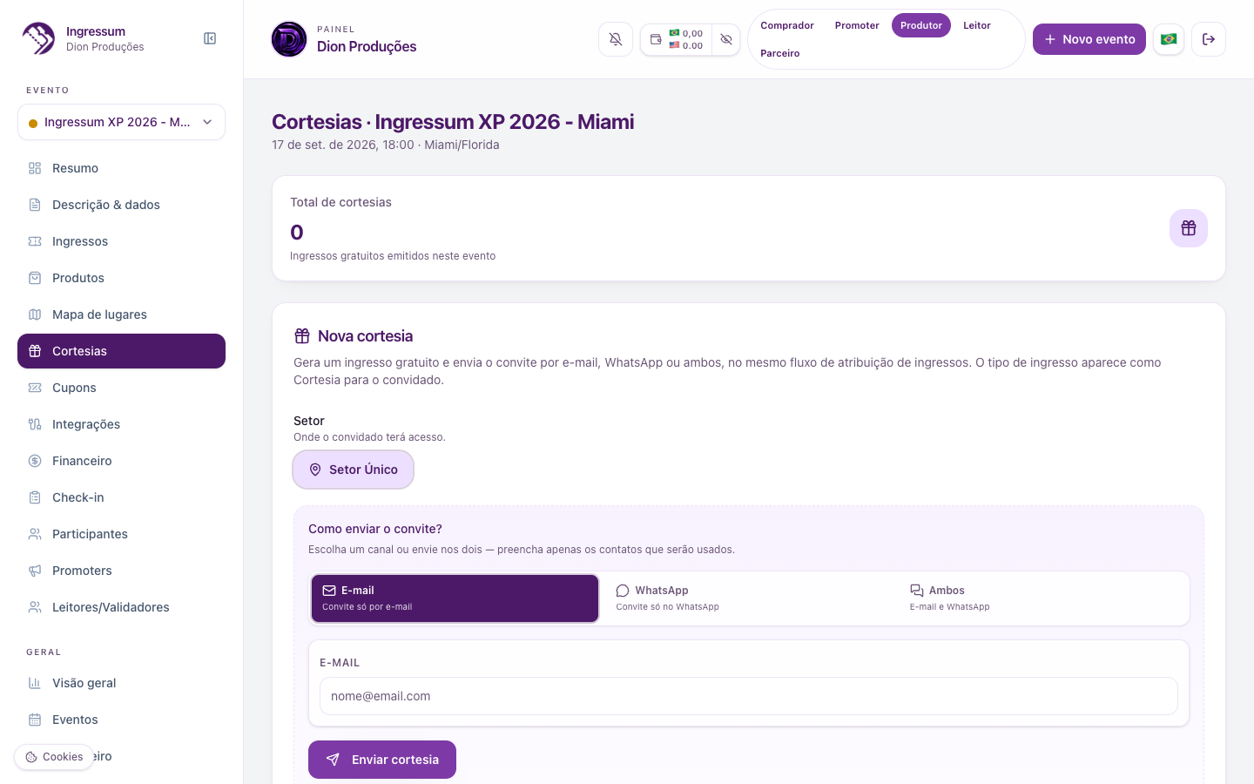Click the Ingressum logo icon
Viewport: 1254px width, 784px height.
pyautogui.click(x=38, y=38)
